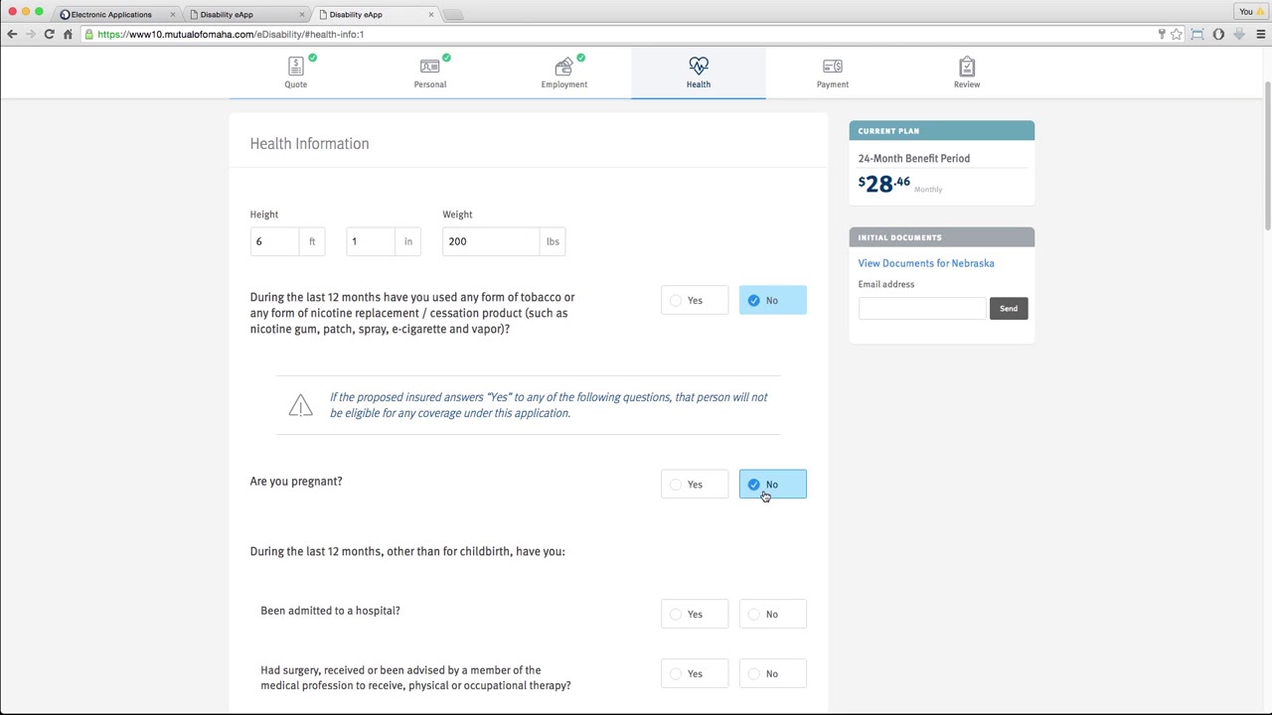Click the Height feet input field
The image size is (1272, 715).
pos(274,241)
